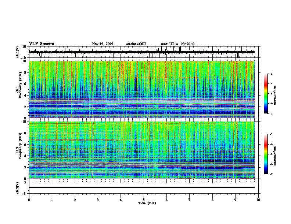Click time axis tick label "9"
This screenshot has width=291, height=224.
point(235,200)
